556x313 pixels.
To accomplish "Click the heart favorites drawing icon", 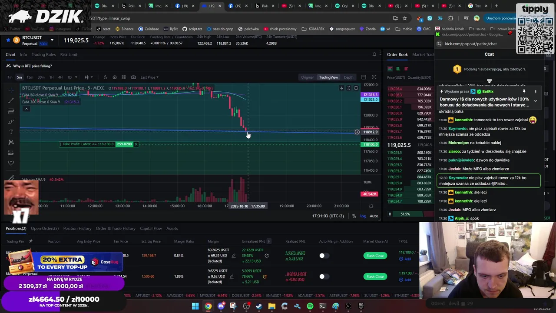I will (11, 163).
